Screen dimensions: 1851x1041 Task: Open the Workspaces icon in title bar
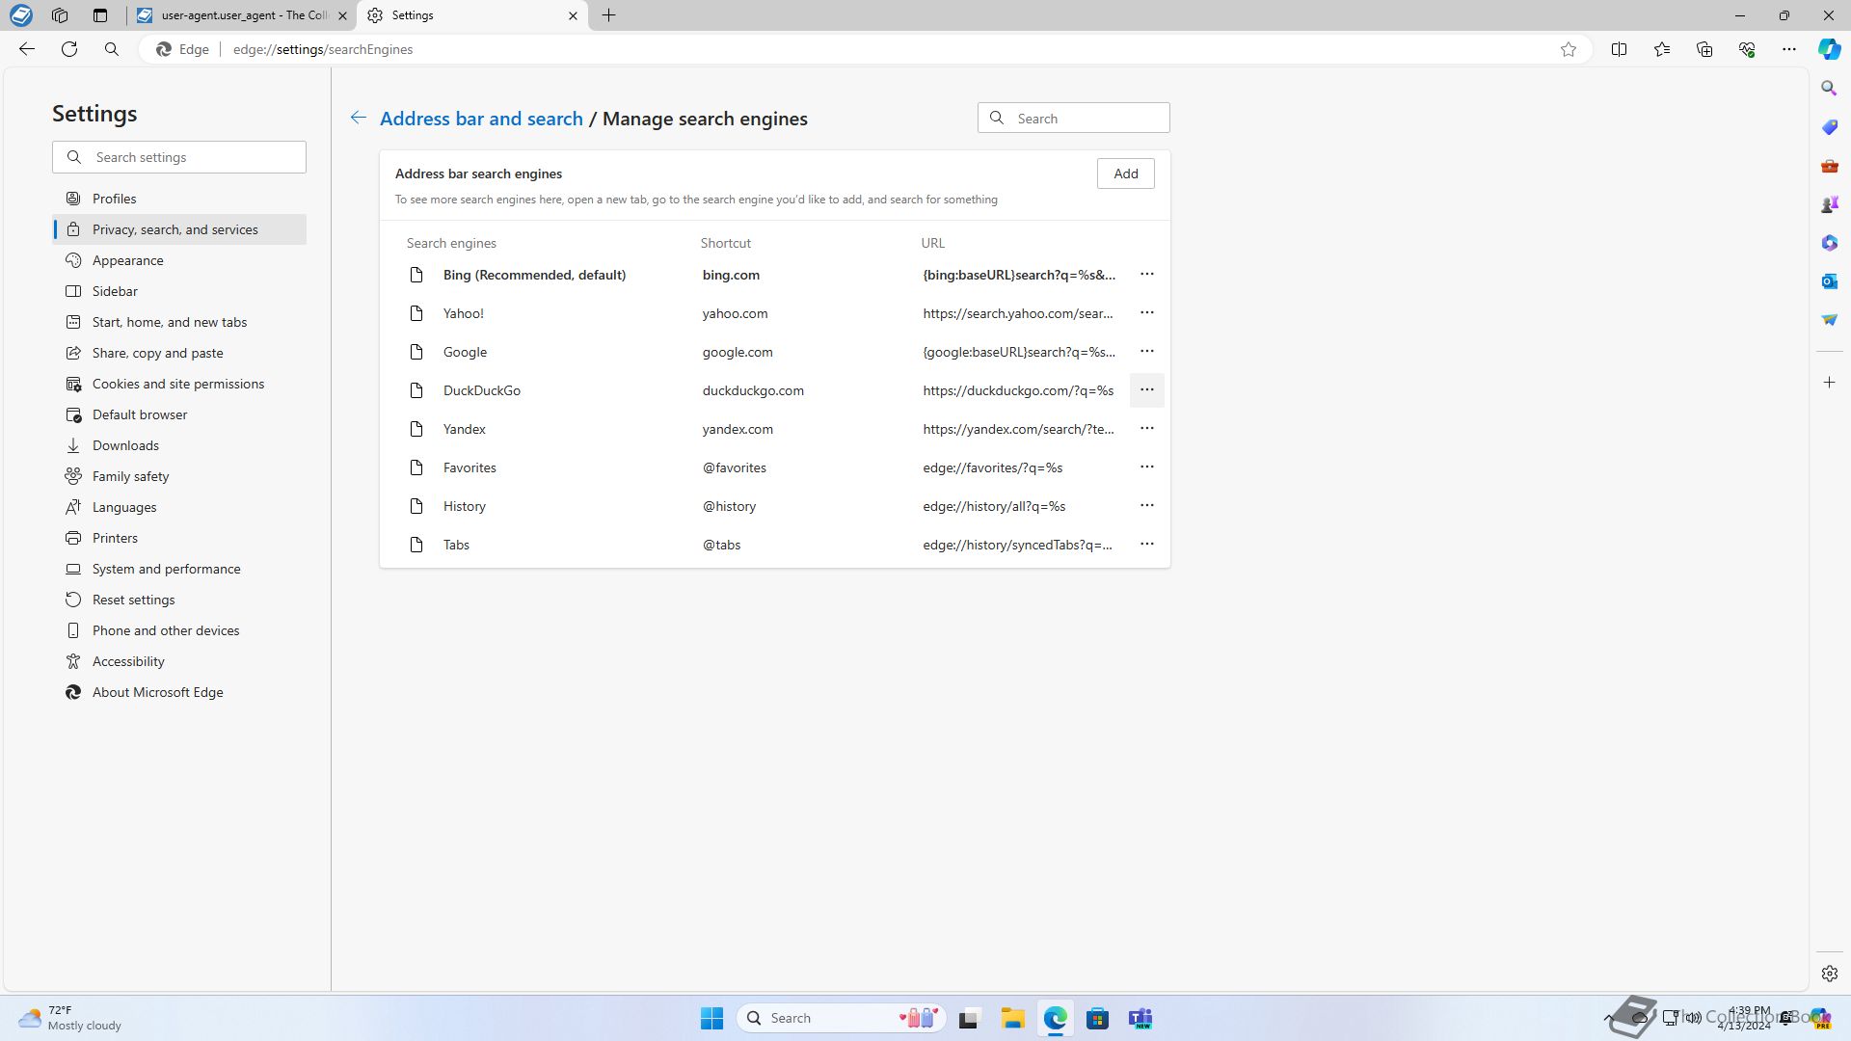tap(60, 15)
